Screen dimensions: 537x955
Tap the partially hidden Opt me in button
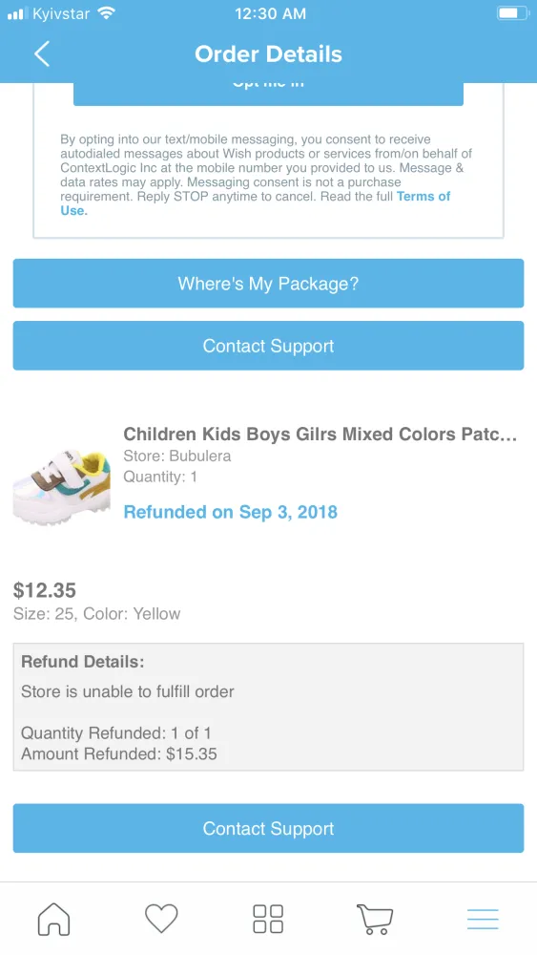pyautogui.click(x=268, y=94)
